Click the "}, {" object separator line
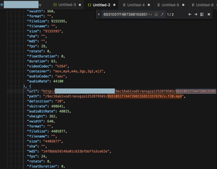The image size is (217, 169). coord(27,86)
